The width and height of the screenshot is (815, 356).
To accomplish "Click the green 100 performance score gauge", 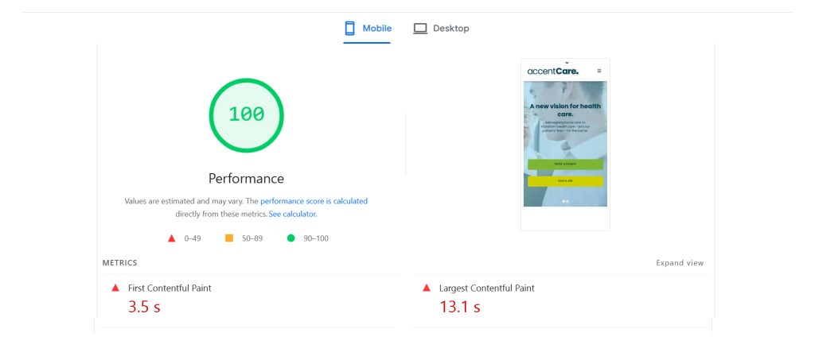I will pyautogui.click(x=246, y=114).
